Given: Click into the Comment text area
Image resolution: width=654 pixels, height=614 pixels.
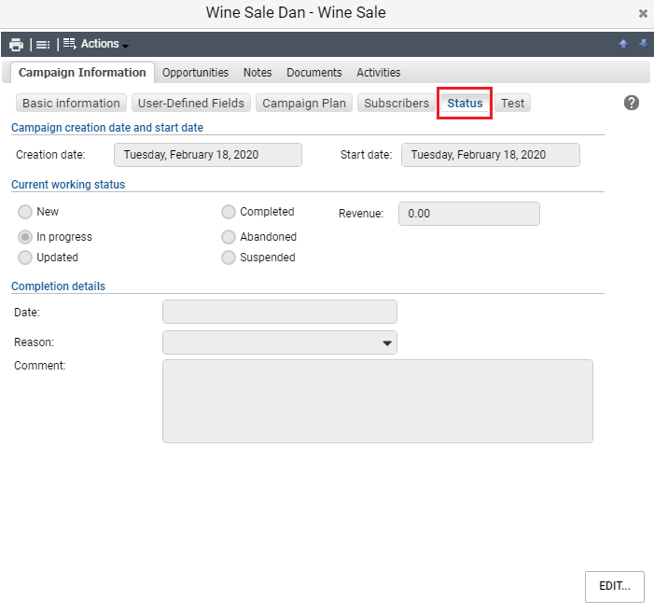Looking at the screenshot, I should pyautogui.click(x=378, y=401).
